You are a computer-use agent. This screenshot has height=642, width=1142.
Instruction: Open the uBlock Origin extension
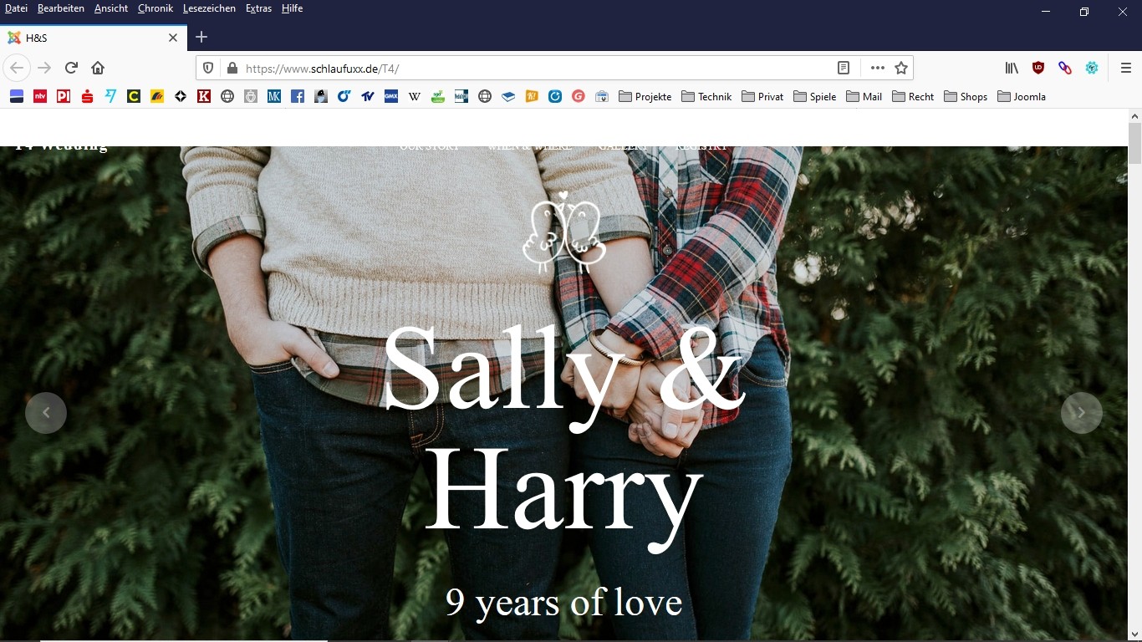(x=1038, y=68)
